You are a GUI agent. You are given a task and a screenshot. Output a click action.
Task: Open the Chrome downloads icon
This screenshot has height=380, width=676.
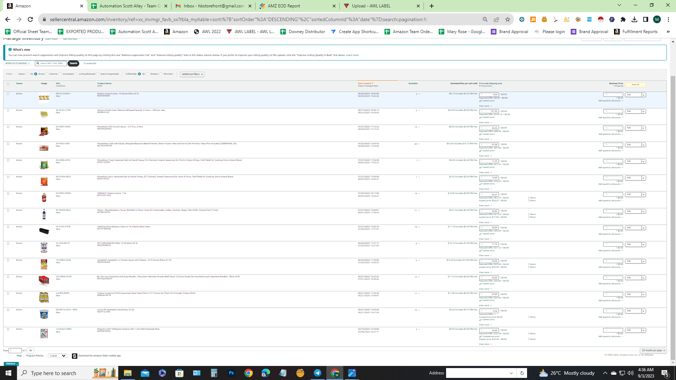click(x=634, y=19)
